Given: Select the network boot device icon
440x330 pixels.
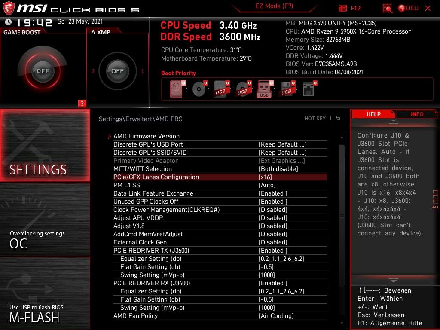Looking at the screenshot, I should point(309,89).
